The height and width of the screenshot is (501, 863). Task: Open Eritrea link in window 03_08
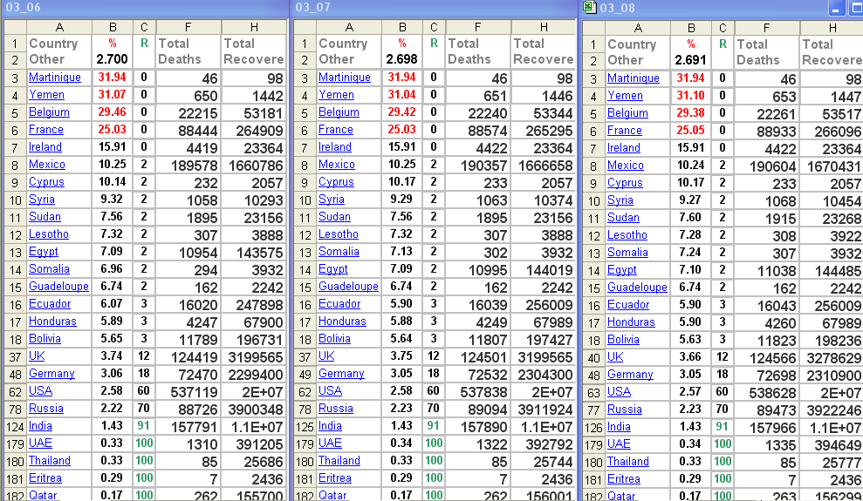624,479
